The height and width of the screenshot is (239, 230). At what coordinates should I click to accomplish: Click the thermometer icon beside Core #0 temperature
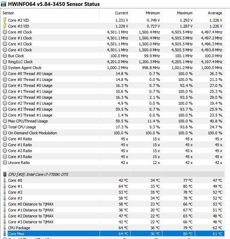pos(5,180)
